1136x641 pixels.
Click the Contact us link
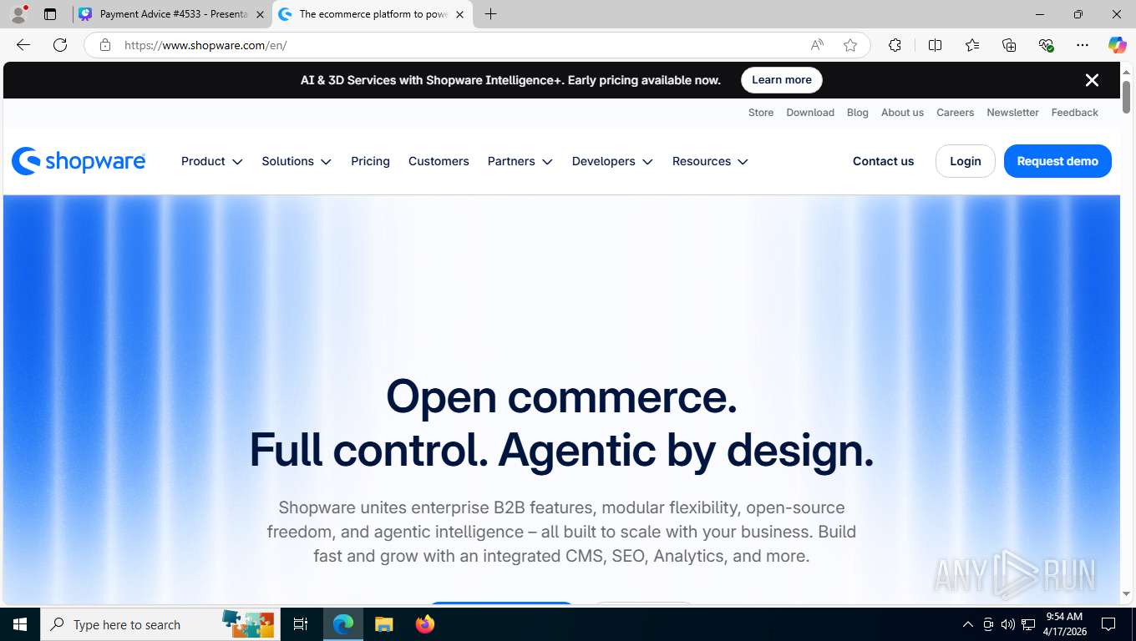(883, 161)
